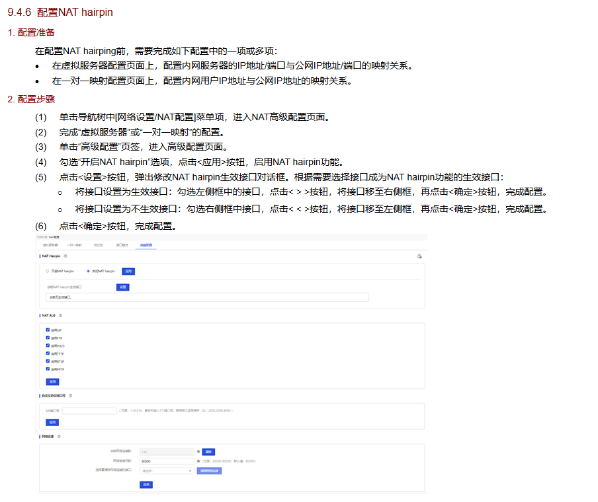Click the 网络连接总数 field showing 80000
This screenshot has height=502, width=598.
[167, 461]
